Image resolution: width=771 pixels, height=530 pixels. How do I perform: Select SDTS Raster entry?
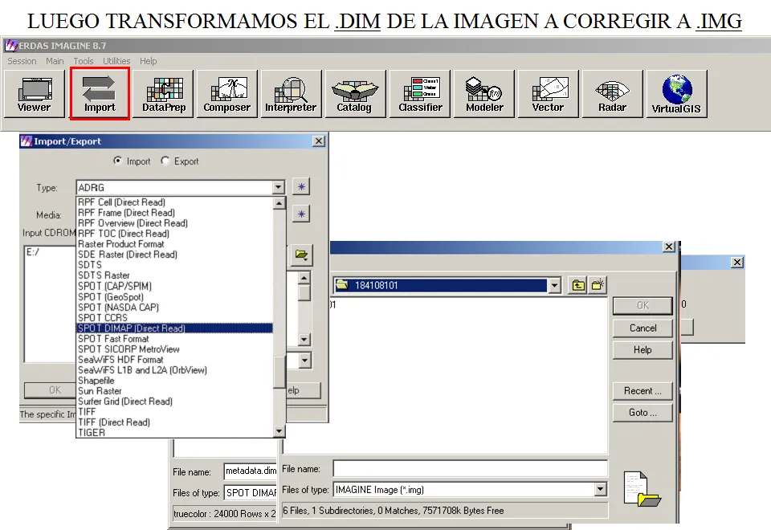[x=175, y=275]
